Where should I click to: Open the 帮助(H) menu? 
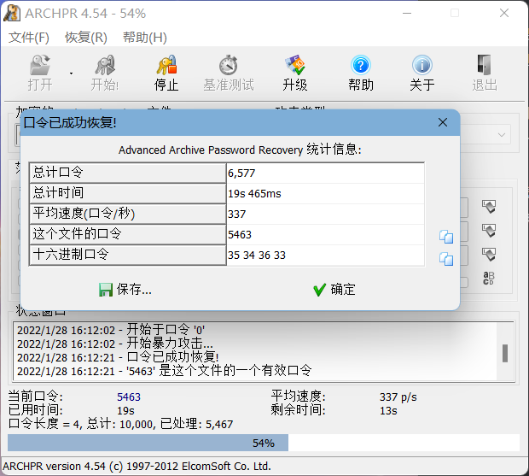tap(145, 37)
